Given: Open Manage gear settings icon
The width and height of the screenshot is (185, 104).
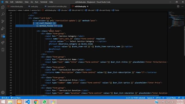Looking at the screenshot, I should click(3, 92).
